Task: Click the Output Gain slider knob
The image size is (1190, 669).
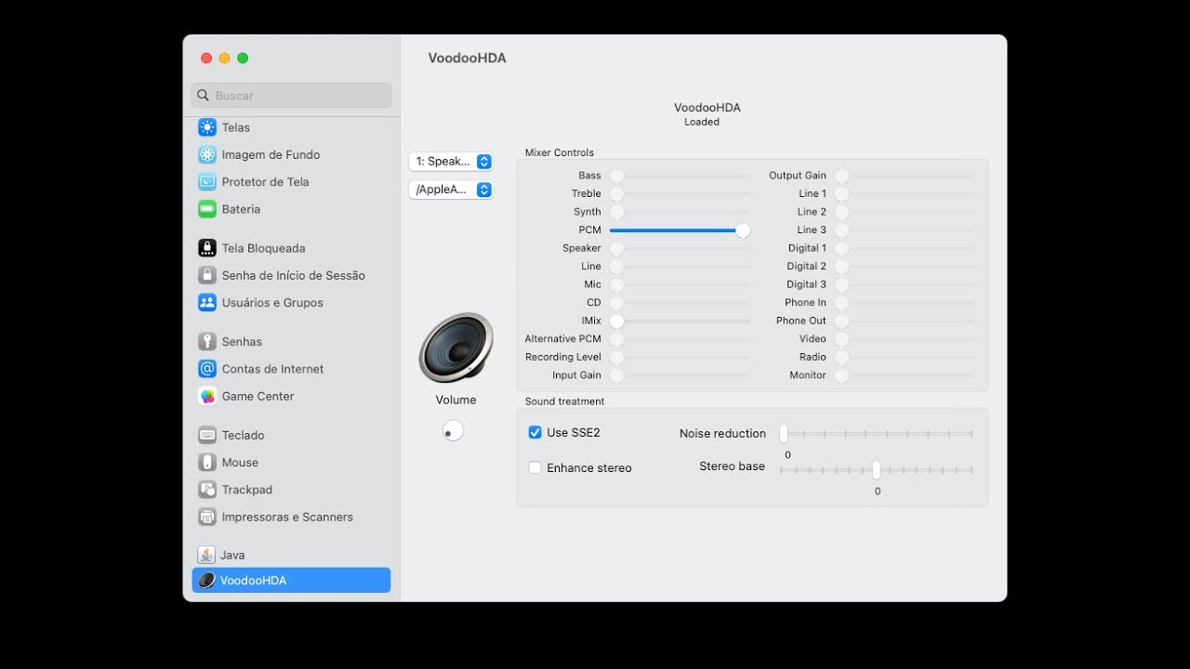Action: pyautogui.click(x=841, y=176)
